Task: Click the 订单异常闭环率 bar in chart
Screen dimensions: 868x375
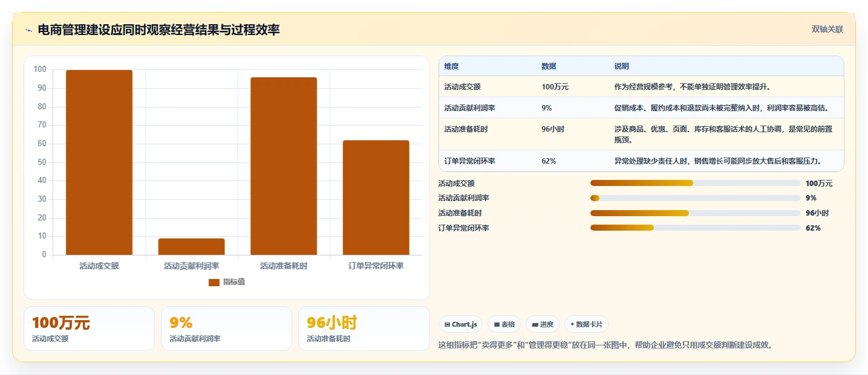Action: (x=376, y=197)
